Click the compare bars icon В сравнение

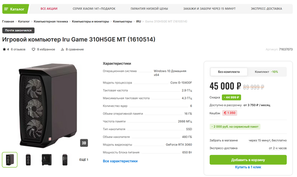(63, 49)
